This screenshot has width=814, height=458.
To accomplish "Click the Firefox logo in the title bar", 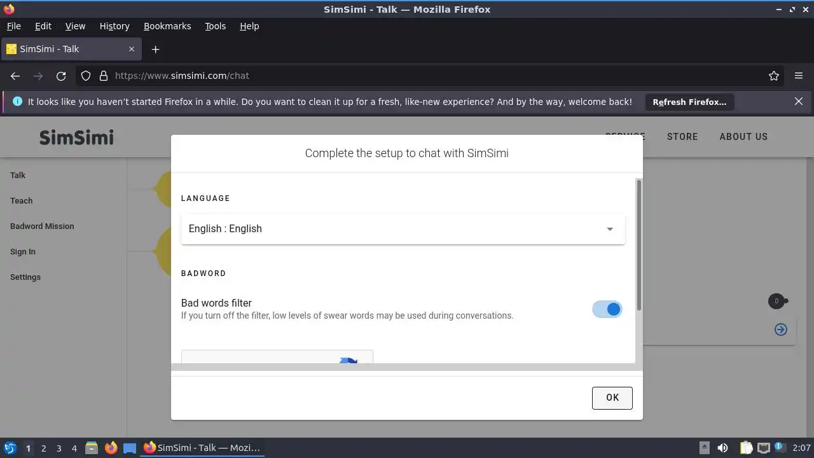I will tap(9, 9).
